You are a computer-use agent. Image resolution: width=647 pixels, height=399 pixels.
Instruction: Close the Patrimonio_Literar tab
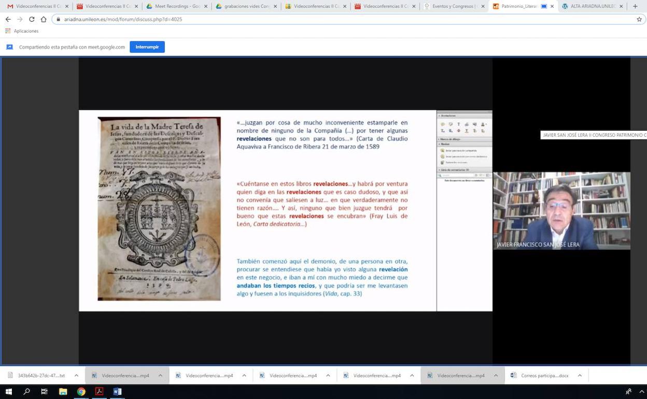click(x=552, y=6)
